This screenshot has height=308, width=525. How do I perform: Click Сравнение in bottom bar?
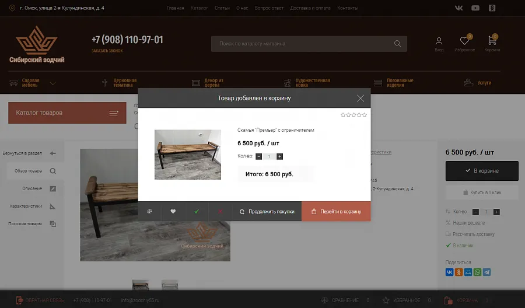pyautogui.click(x=345, y=300)
